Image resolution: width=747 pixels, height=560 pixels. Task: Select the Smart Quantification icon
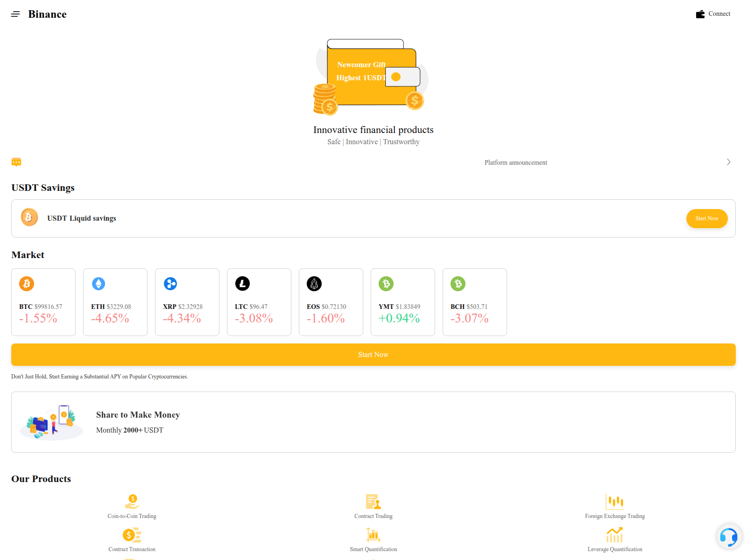[x=373, y=535]
